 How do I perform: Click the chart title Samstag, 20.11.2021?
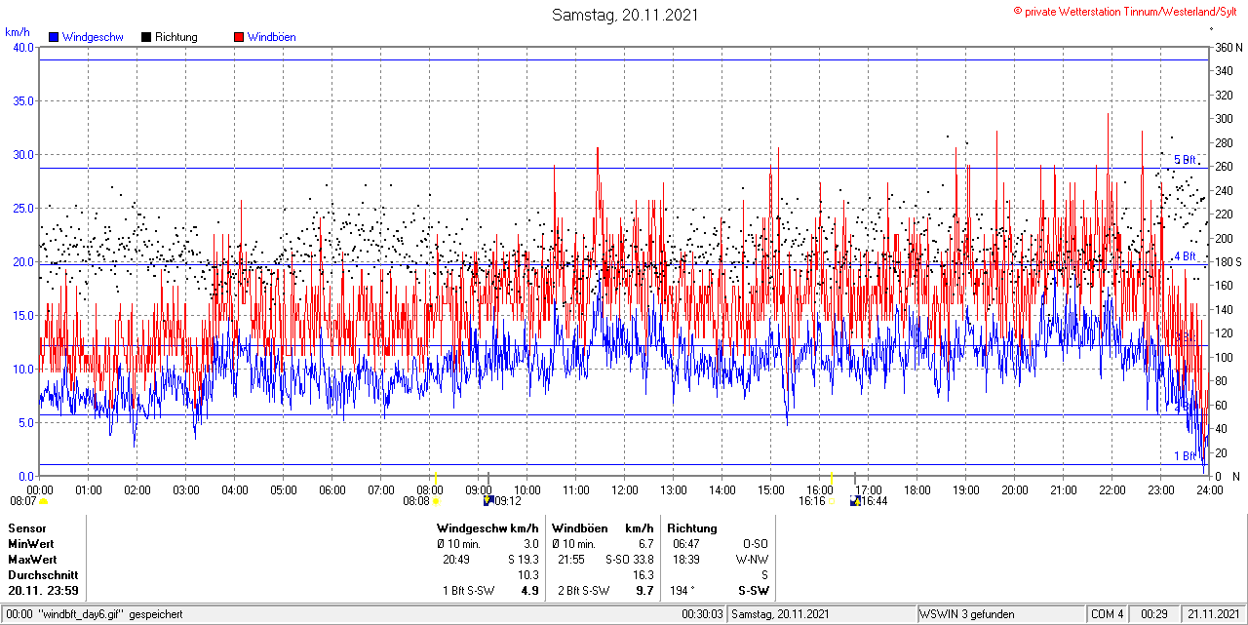[x=624, y=15]
